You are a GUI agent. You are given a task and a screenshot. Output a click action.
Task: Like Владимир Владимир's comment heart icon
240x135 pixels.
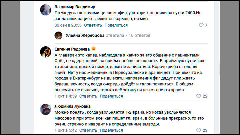(x=201, y=25)
